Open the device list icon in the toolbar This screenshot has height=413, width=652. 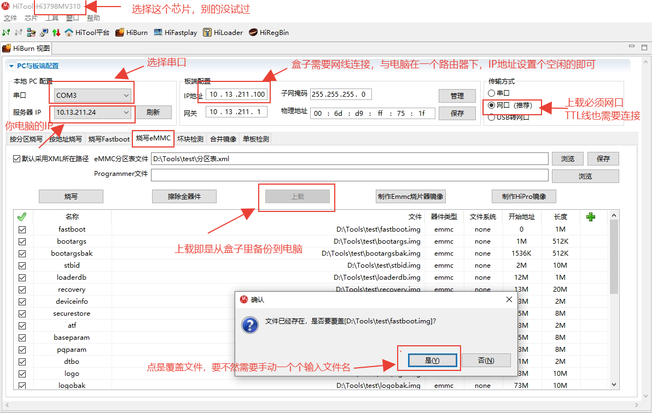(x=31, y=32)
